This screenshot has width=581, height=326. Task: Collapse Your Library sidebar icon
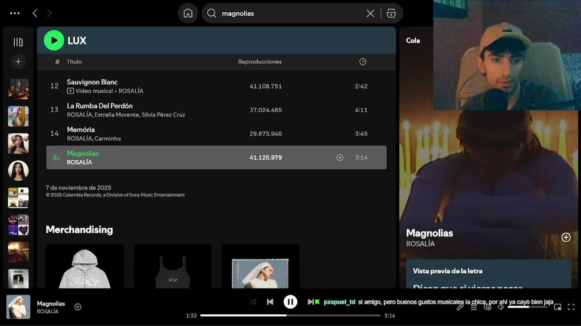tap(18, 42)
